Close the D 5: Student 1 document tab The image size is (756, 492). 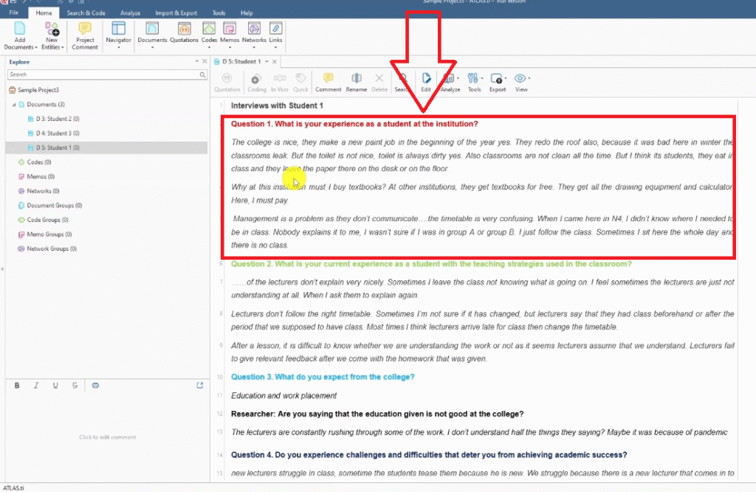pos(275,62)
